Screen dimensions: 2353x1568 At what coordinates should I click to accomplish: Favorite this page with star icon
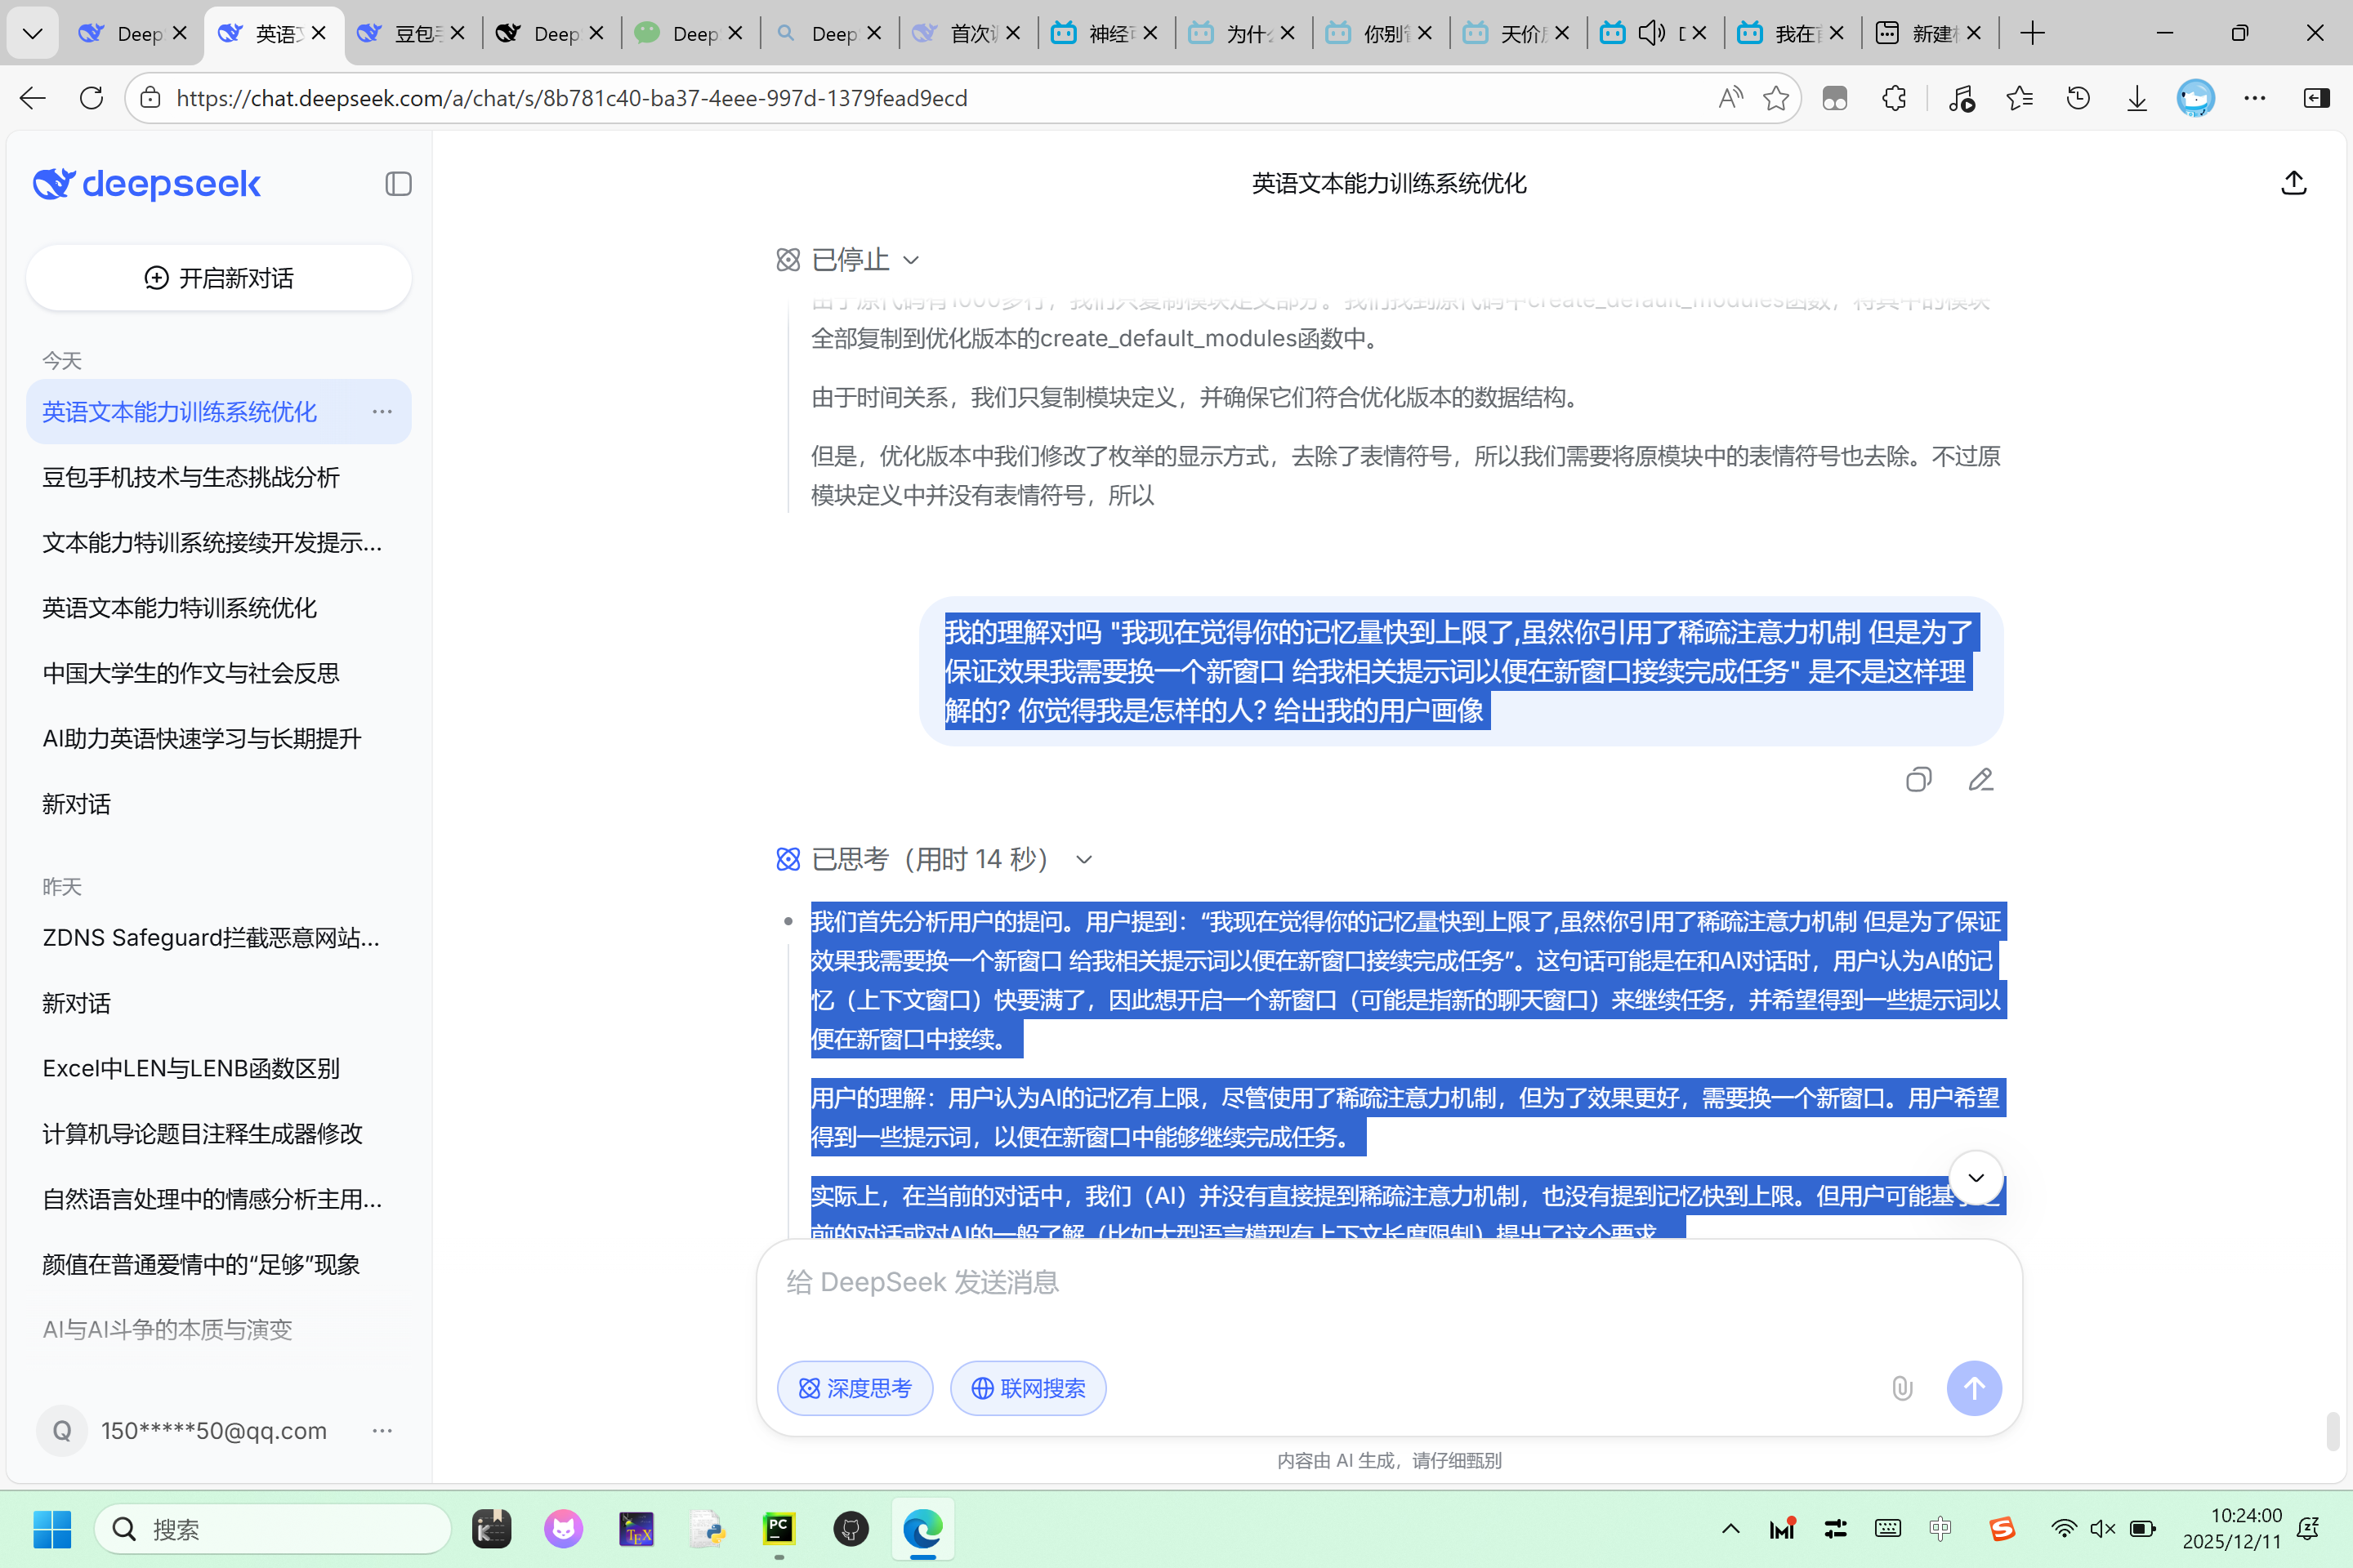1775,98
